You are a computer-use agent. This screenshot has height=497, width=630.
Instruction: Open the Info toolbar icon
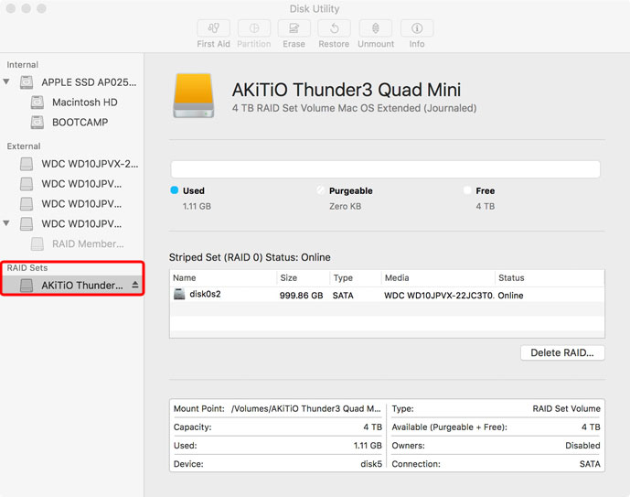coord(417,29)
